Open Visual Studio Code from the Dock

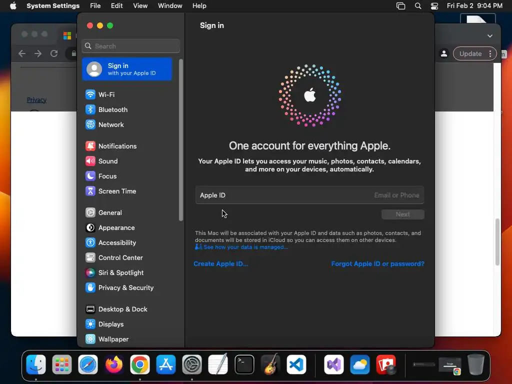tap(296, 364)
